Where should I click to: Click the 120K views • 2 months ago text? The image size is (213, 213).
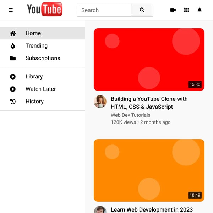click(x=141, y=122)
